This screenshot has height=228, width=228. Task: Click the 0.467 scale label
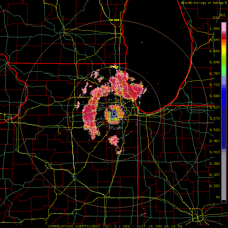coord(215,141)
